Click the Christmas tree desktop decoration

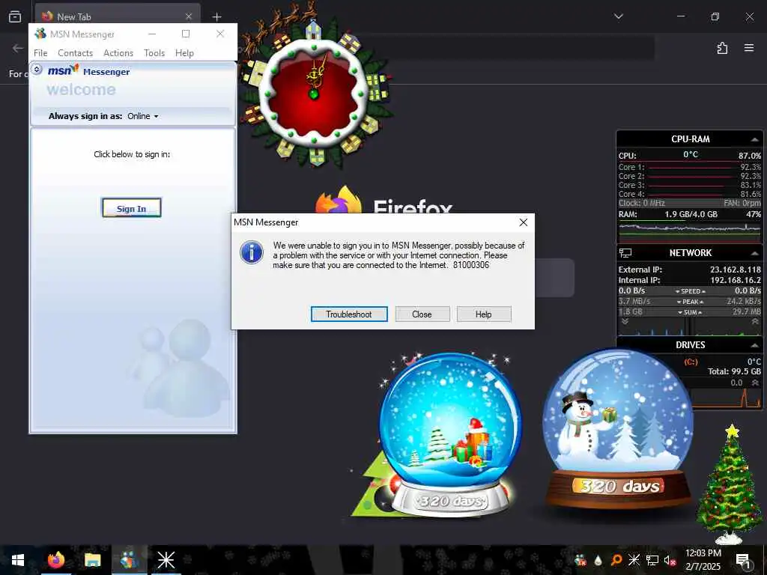pyautogui.click(x=729, y=484)
